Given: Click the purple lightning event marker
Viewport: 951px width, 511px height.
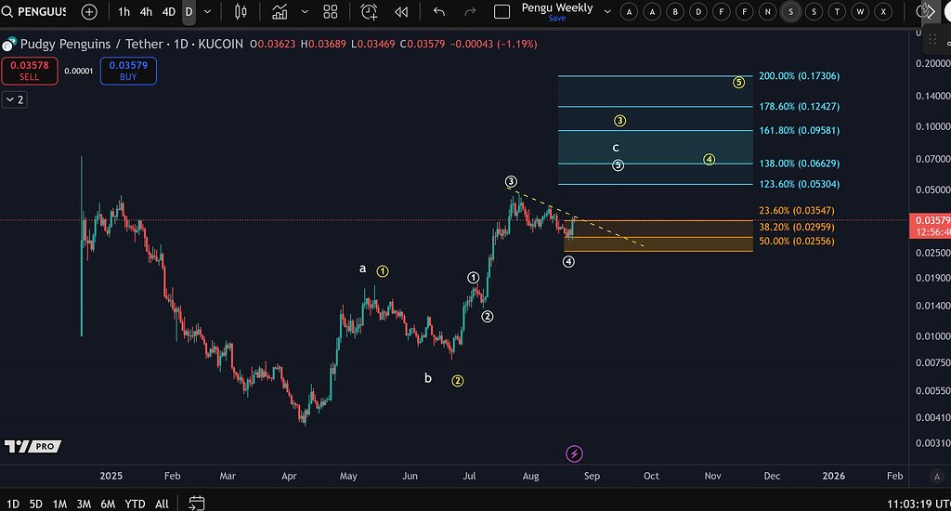Looking at the screenshot, I should (x=574, y=453).
